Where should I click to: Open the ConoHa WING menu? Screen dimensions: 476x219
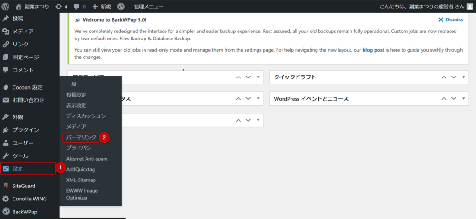coord(29,199)
